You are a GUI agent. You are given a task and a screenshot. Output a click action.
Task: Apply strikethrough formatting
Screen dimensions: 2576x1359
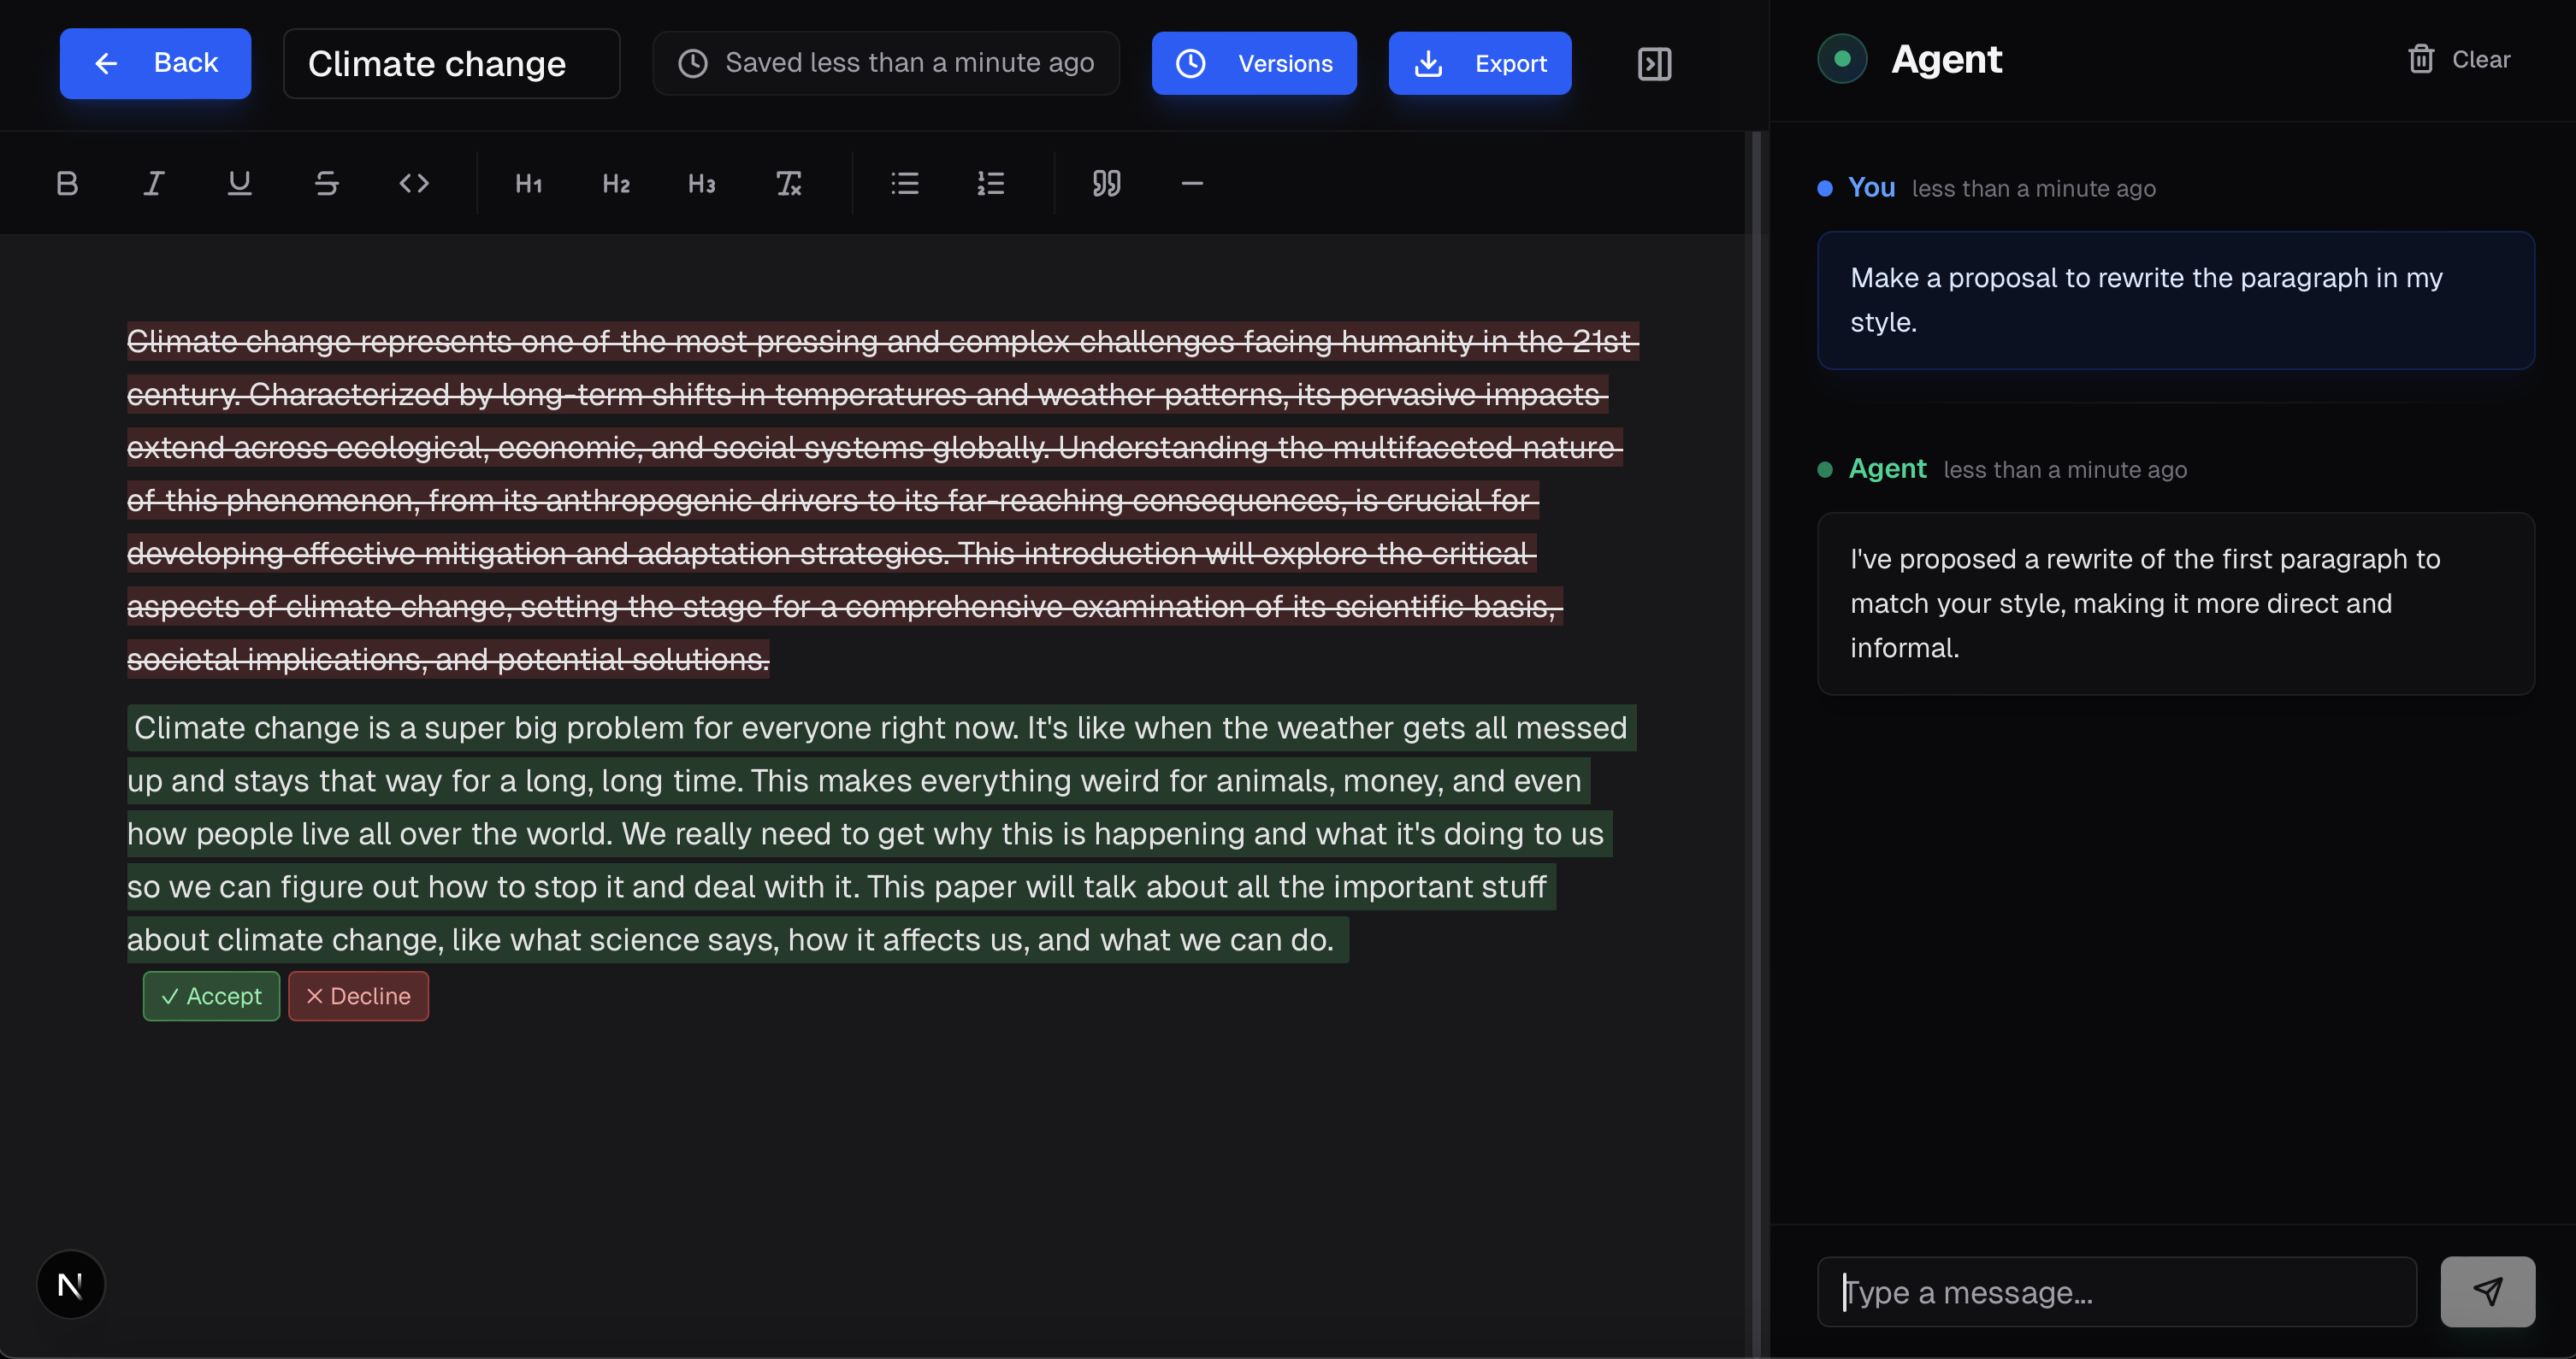pos(326,184)
